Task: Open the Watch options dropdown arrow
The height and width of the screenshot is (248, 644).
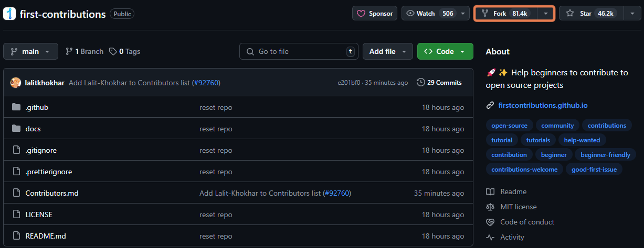Action: click(x=463, y=14)
